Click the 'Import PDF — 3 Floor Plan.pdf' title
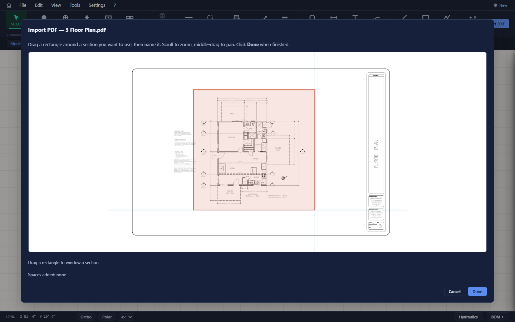The height and width of the screenshot is (322, 515). (x=67, y=30)
